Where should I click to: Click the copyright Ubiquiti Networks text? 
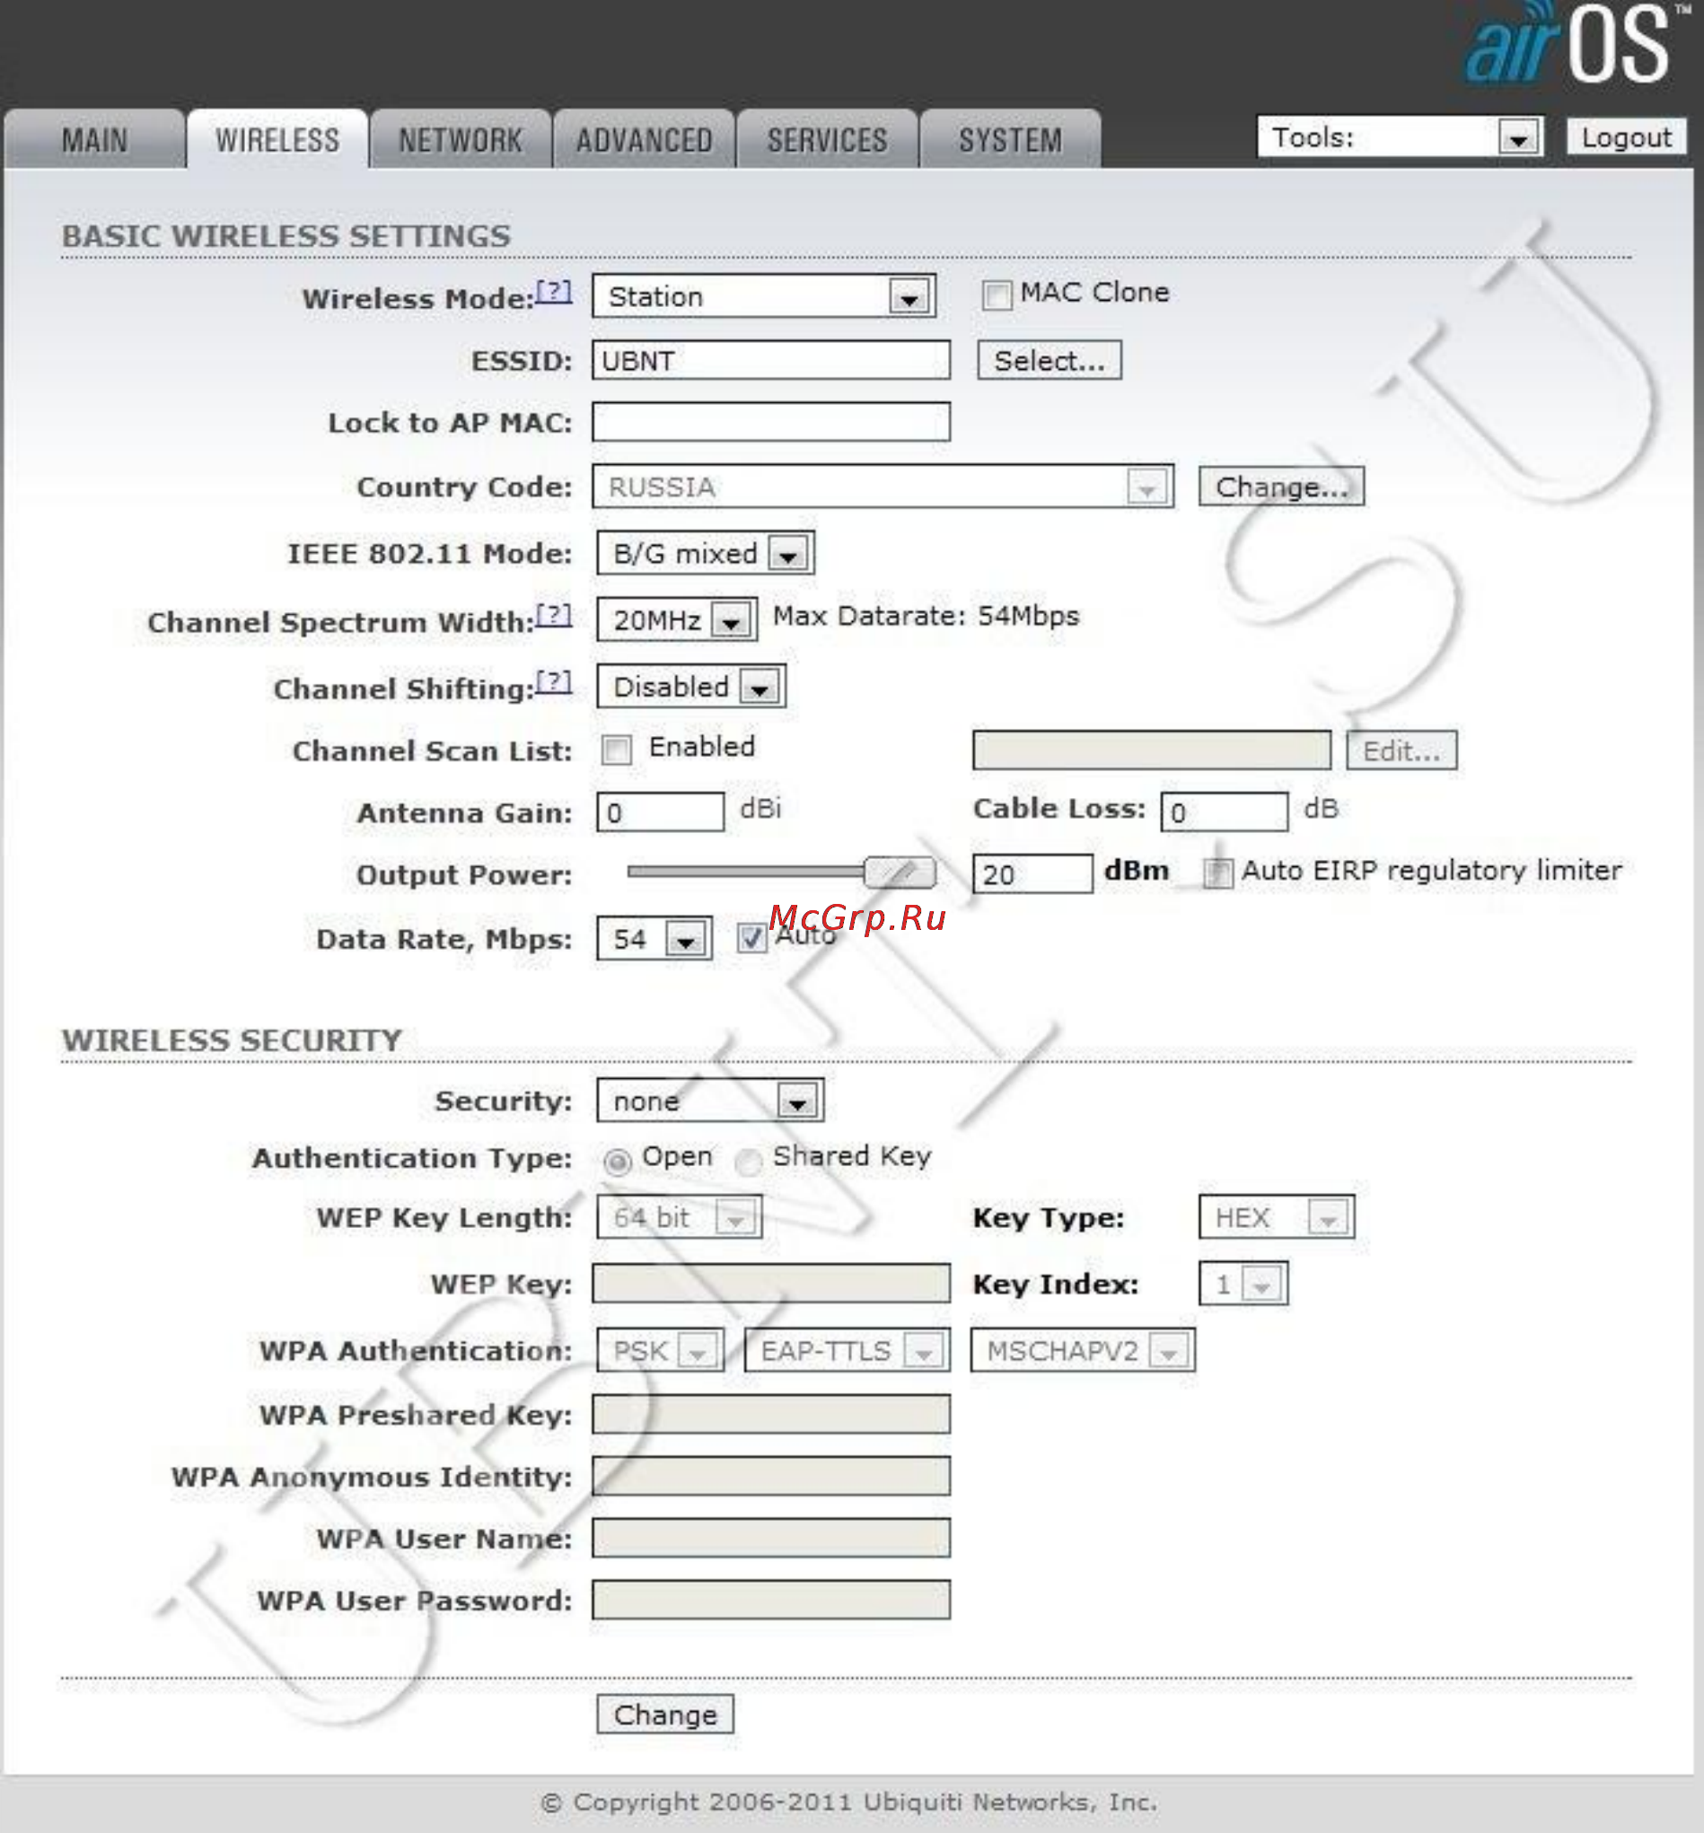pos(849,1802)
